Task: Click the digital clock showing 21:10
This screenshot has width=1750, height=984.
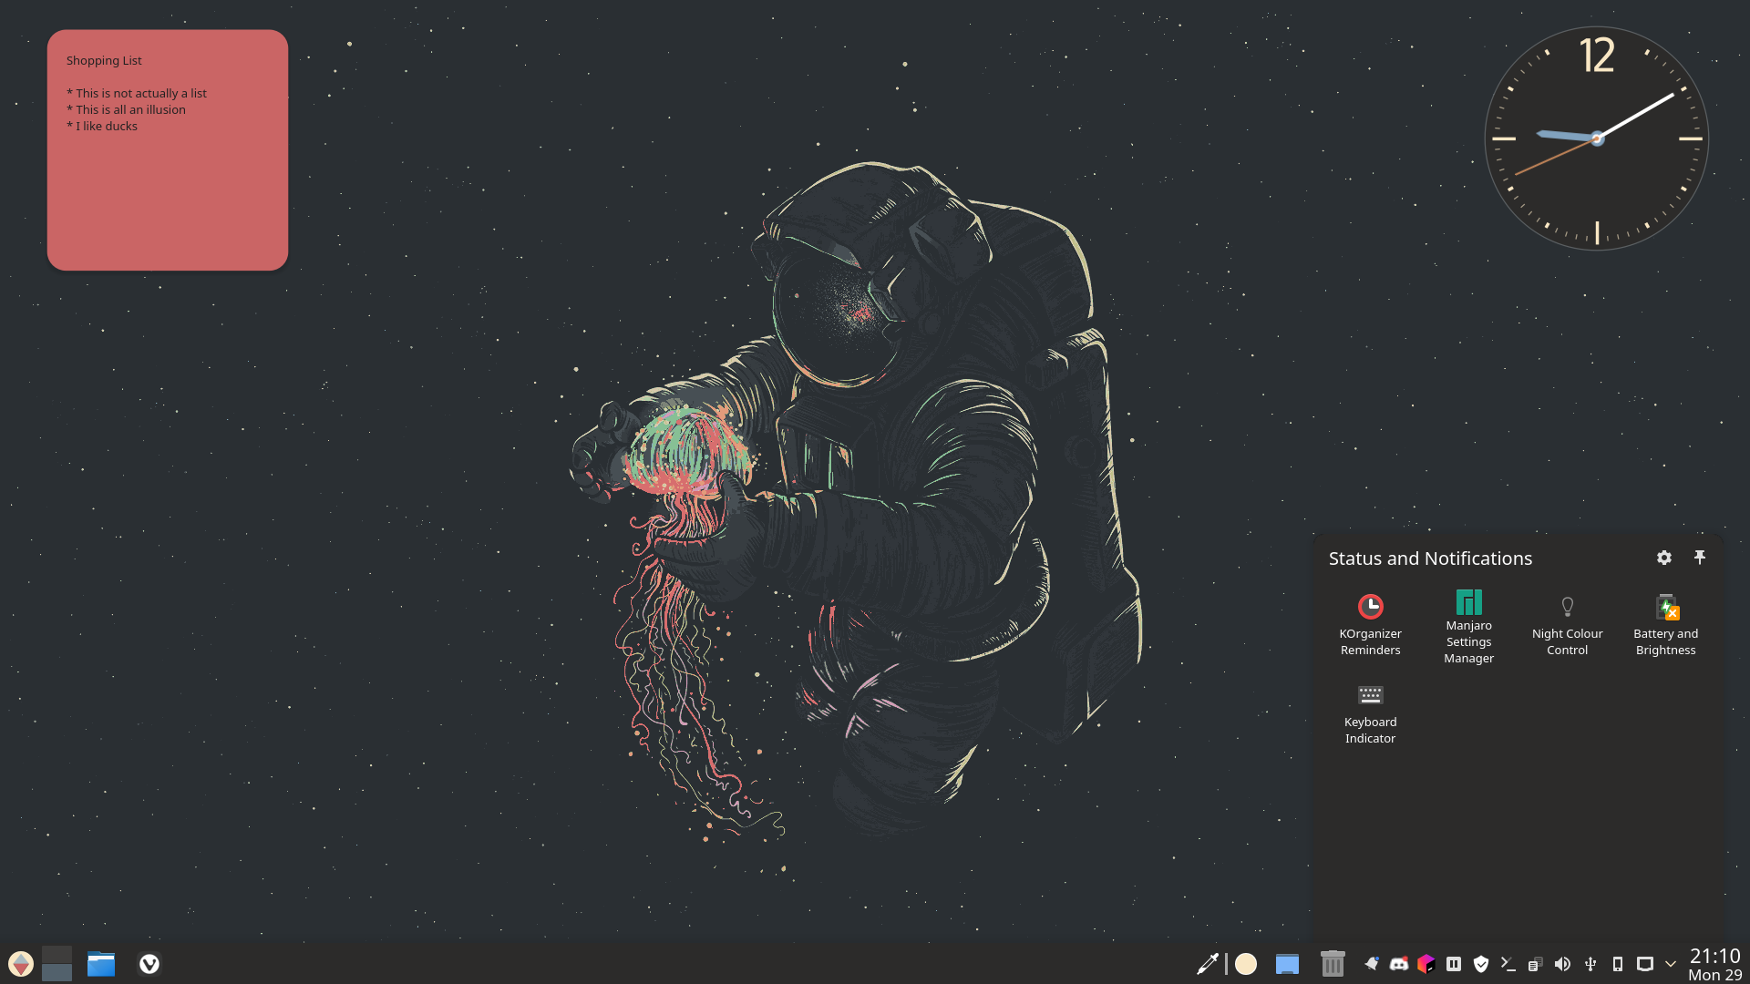Action: click(x=1714, y=964)
